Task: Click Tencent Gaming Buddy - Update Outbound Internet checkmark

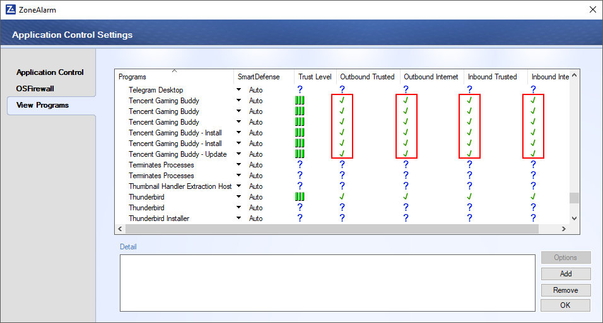Action: click(x=406, y=154)
